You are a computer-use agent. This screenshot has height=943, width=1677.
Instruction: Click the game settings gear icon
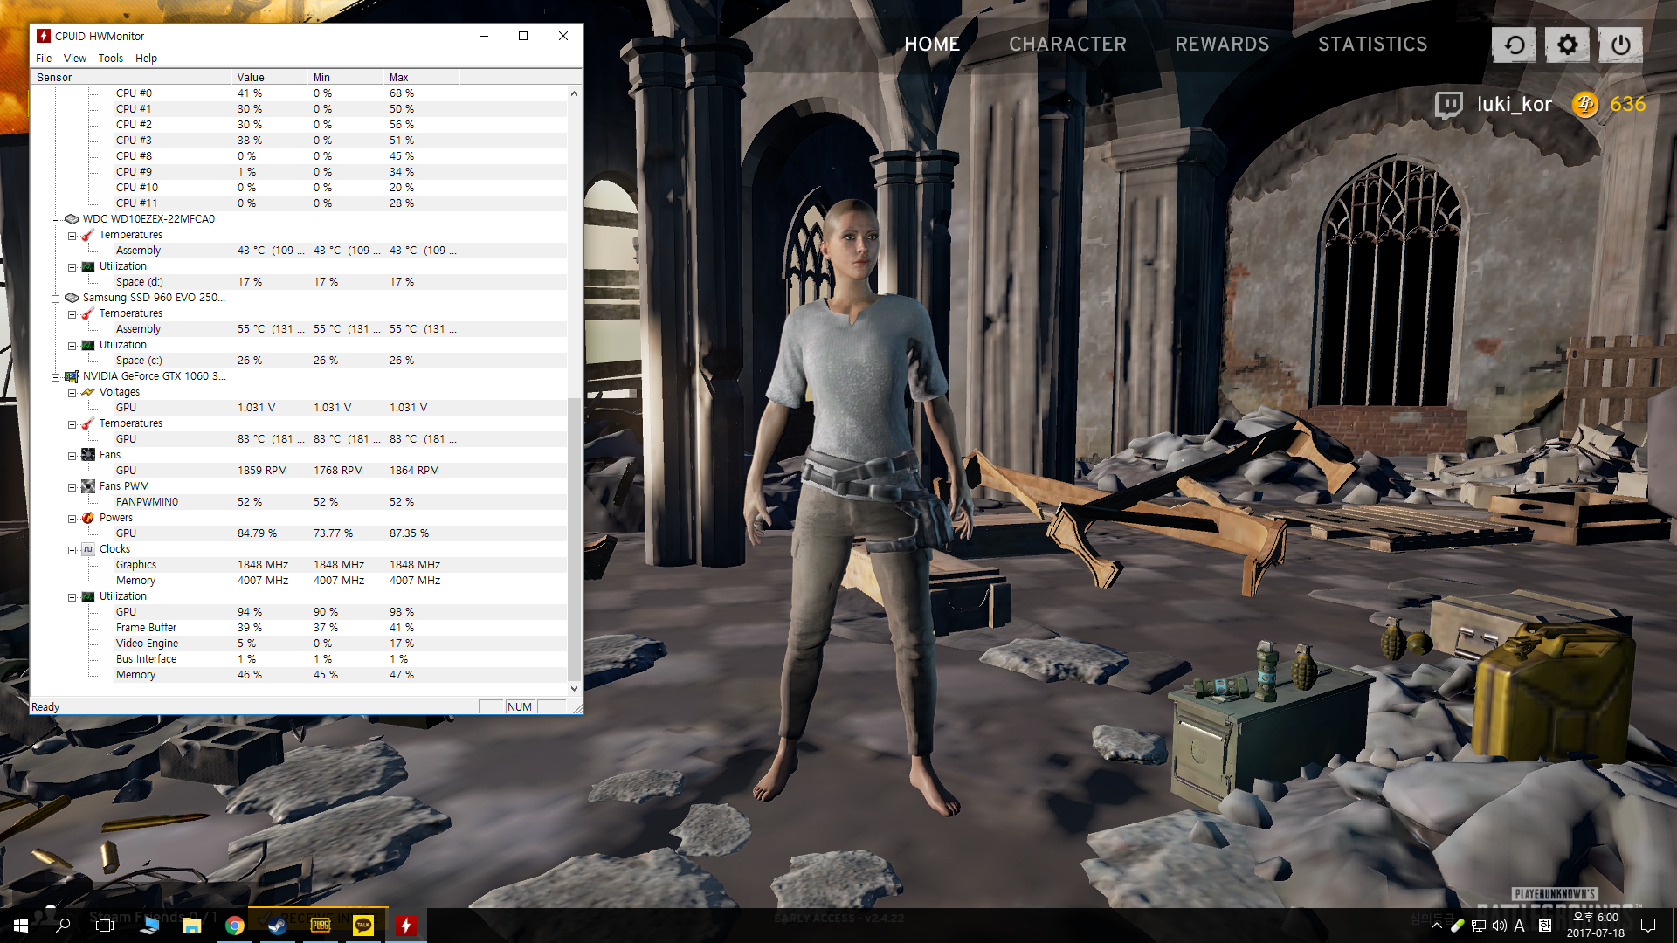[x=1567, y=45]
